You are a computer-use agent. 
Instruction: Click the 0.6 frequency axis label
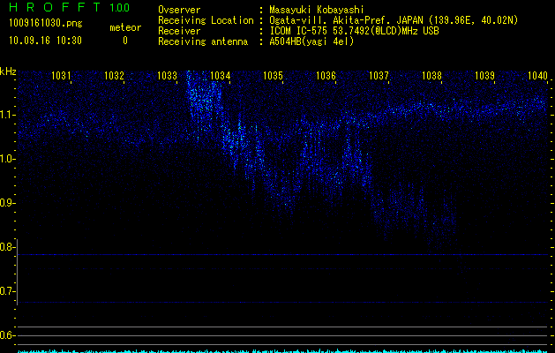(x=6, y=335)
